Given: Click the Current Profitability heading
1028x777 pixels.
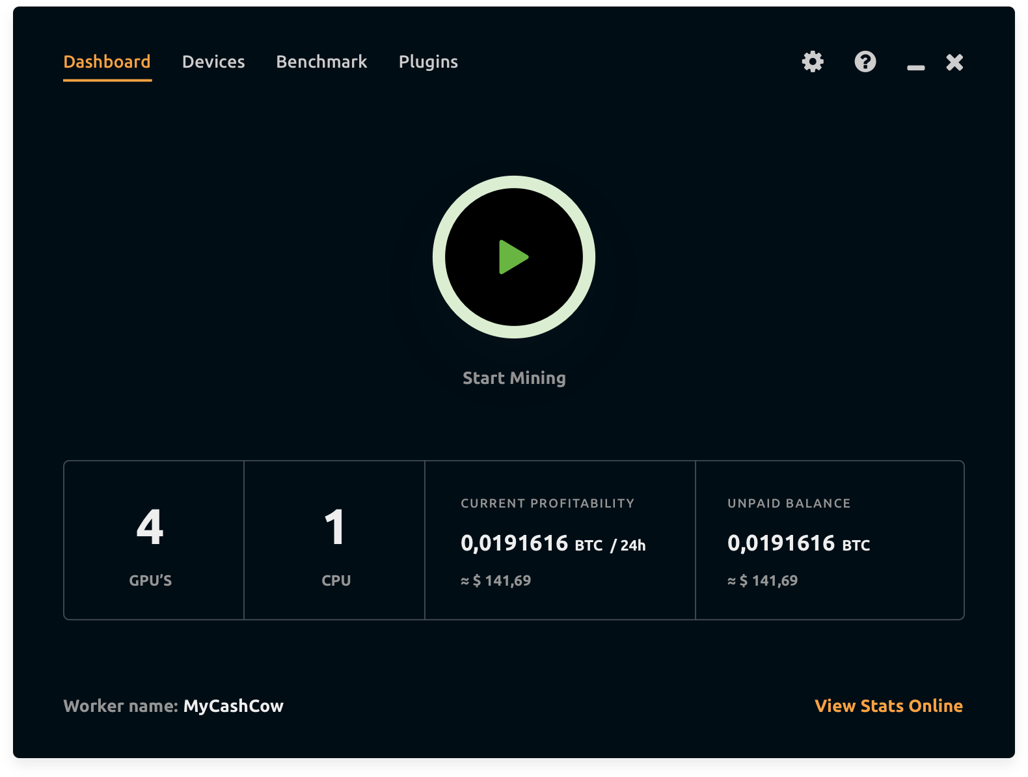Looking at the screenshot, I should 547,503.
